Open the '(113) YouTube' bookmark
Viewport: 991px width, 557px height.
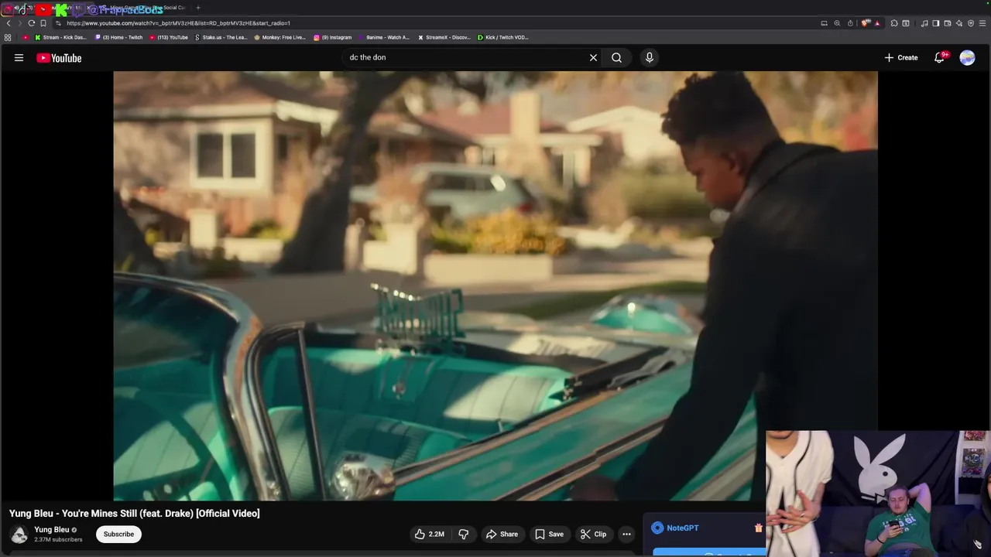pyautogui.click(x=168, y=37)
